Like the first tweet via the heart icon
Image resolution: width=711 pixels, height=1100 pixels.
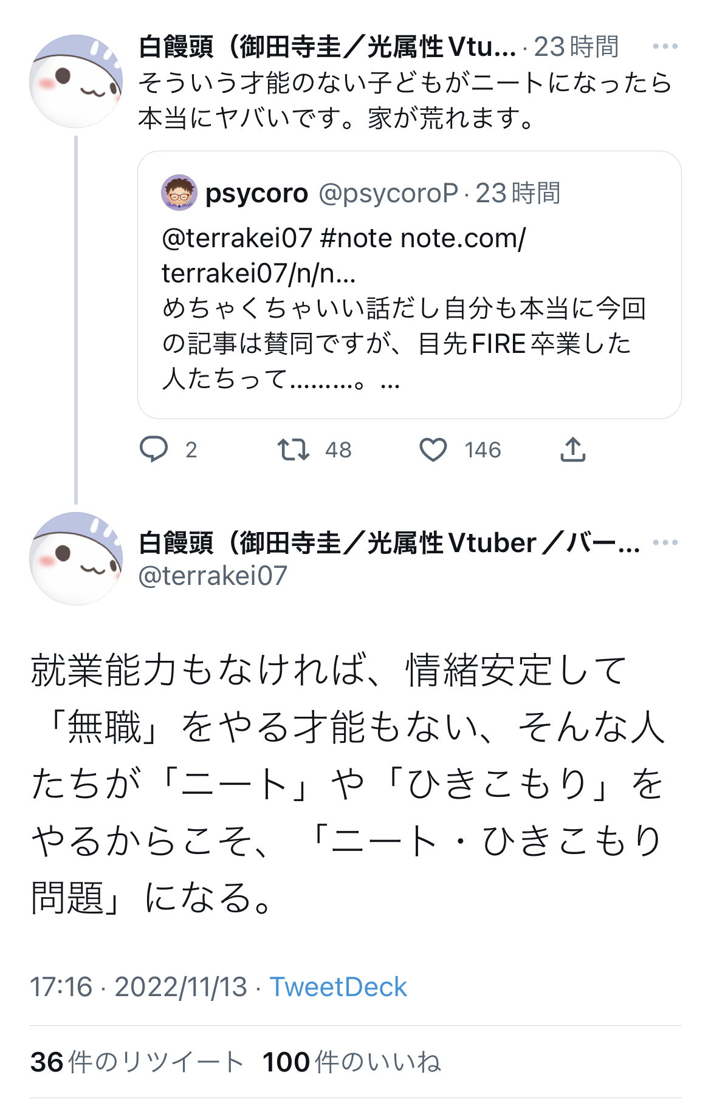[433, 450]
